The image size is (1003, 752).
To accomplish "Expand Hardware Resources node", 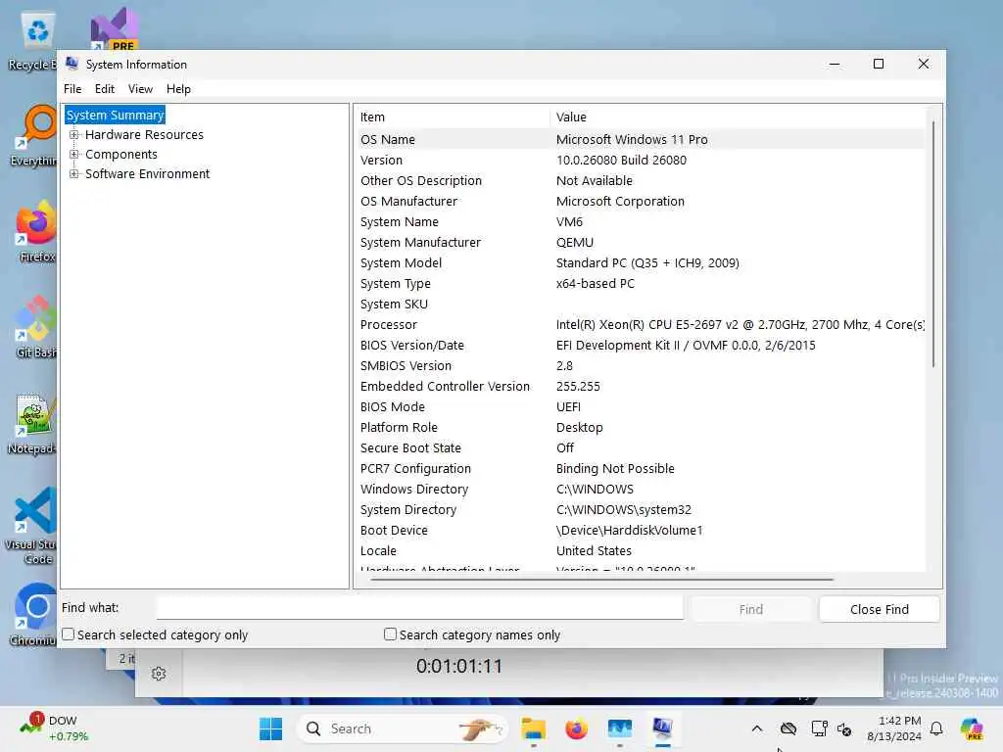I will 74,135.
